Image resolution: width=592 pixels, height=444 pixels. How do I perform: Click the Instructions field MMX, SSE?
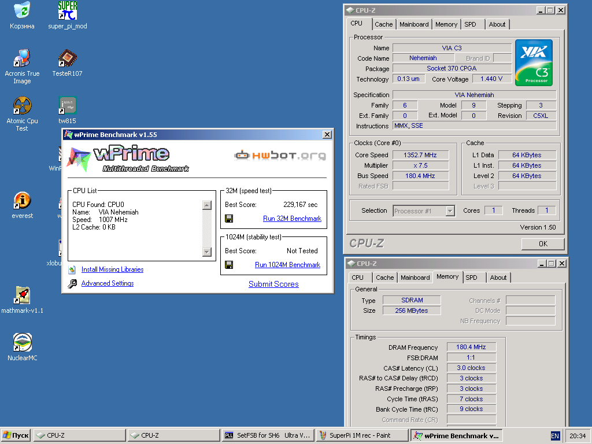point(474,125)
